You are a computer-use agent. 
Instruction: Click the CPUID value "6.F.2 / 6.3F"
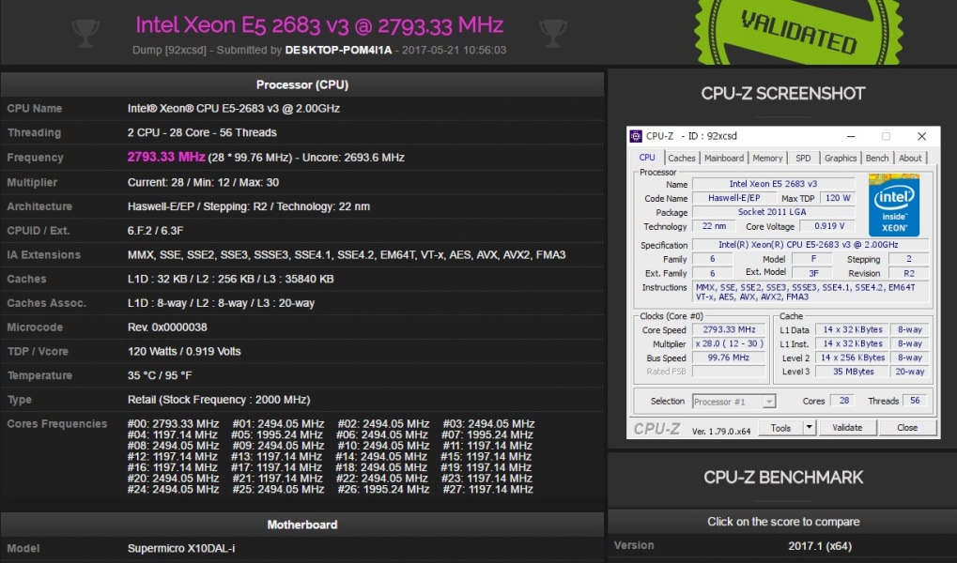tap(156, 231)
